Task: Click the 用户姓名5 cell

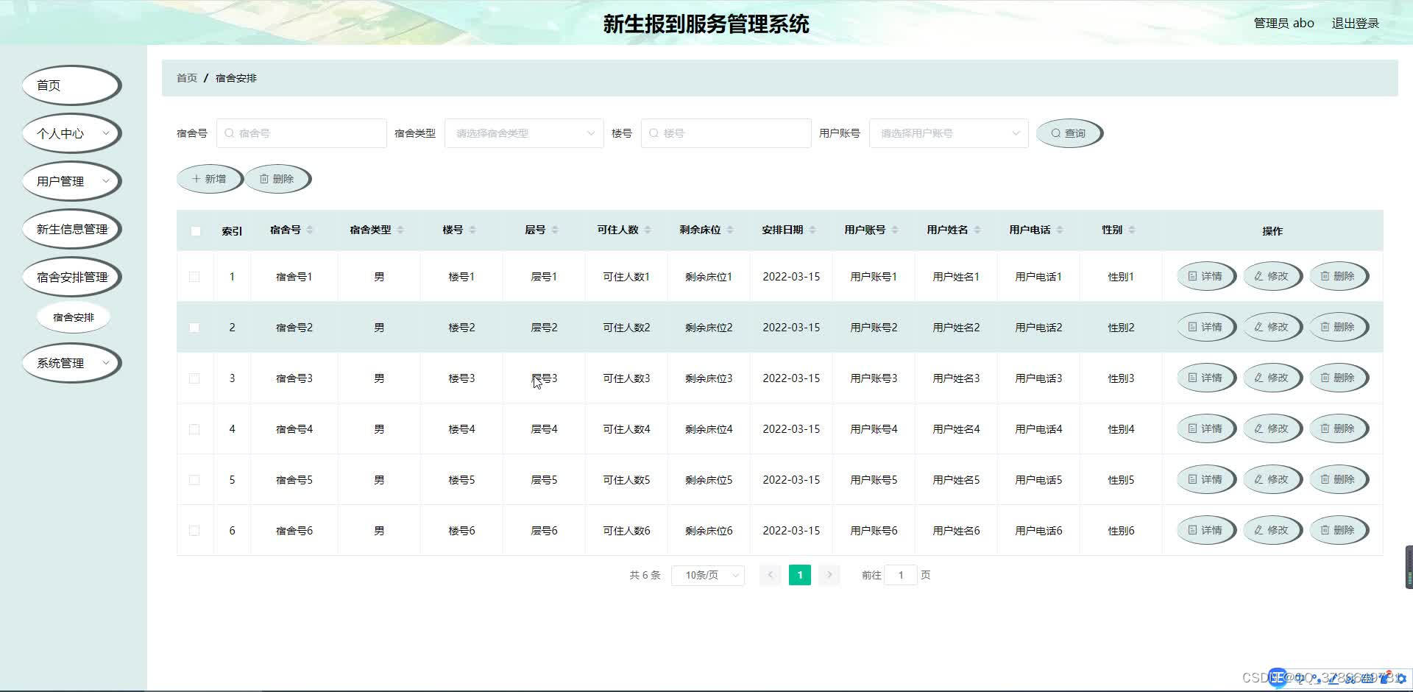Action: [956, 480]
